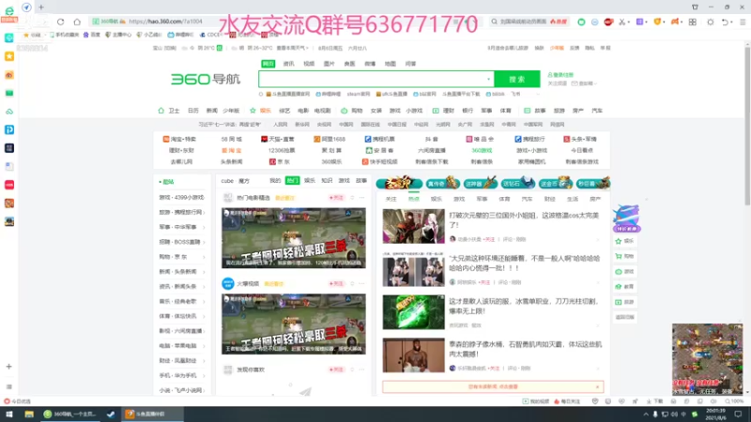Click the red ad-block extension icon

pos(608,22)
